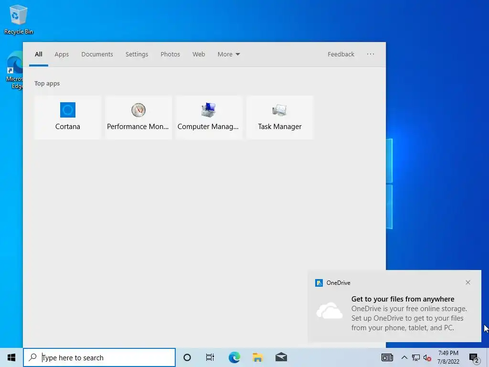Select the All search tab
489x367 pixels.
pyautogui.click(x=38, y=54)
